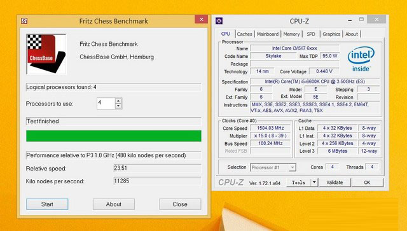Click the green benchmark progress bar

[114, 136]
